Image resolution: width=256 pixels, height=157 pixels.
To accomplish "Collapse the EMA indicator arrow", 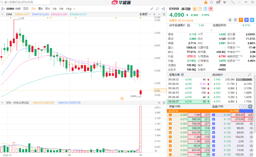I will 2,14.
